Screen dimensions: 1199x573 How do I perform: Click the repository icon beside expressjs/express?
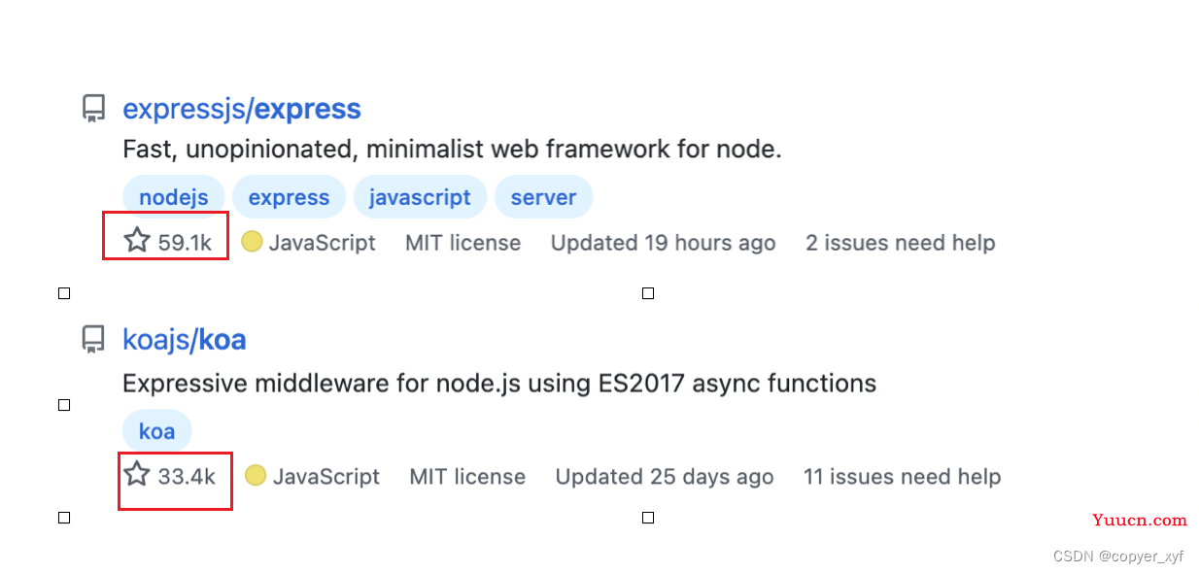coord(93,109)
